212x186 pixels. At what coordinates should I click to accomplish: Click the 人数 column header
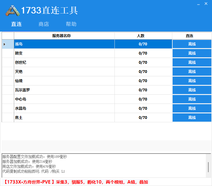(143, 36)
